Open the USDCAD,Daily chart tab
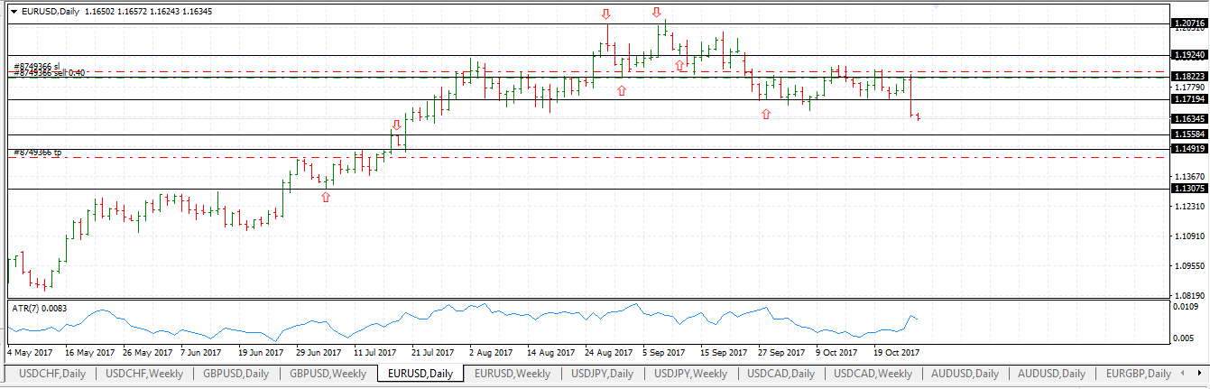Image resolution: width=1210 pixels, height=389 pixels. 780,374
